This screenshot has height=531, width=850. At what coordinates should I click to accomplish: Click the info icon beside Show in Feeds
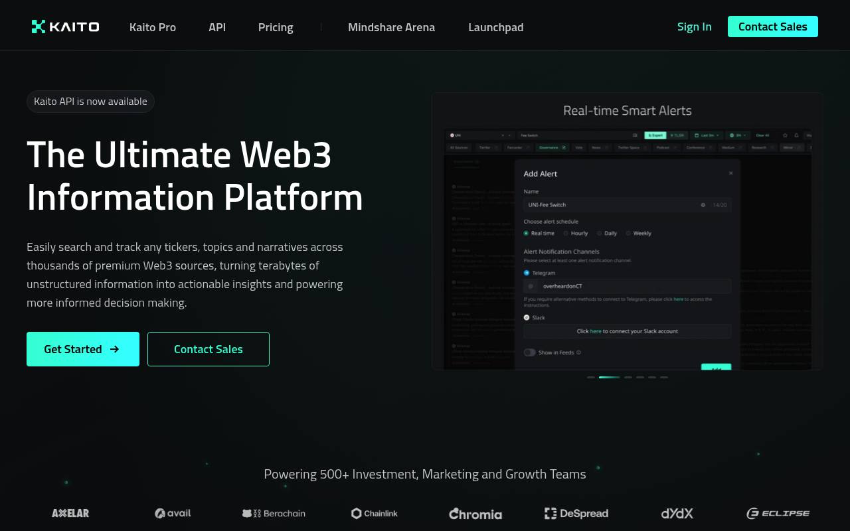579,352
